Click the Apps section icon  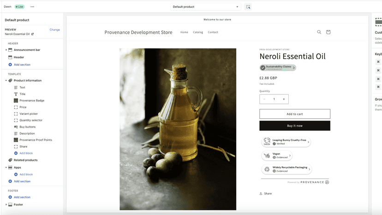point(10,167)
